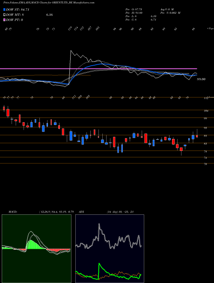The height and width of the screenshot is (283, 214).
Task: Open the ADX indicator chart panel
Action: 110,249
